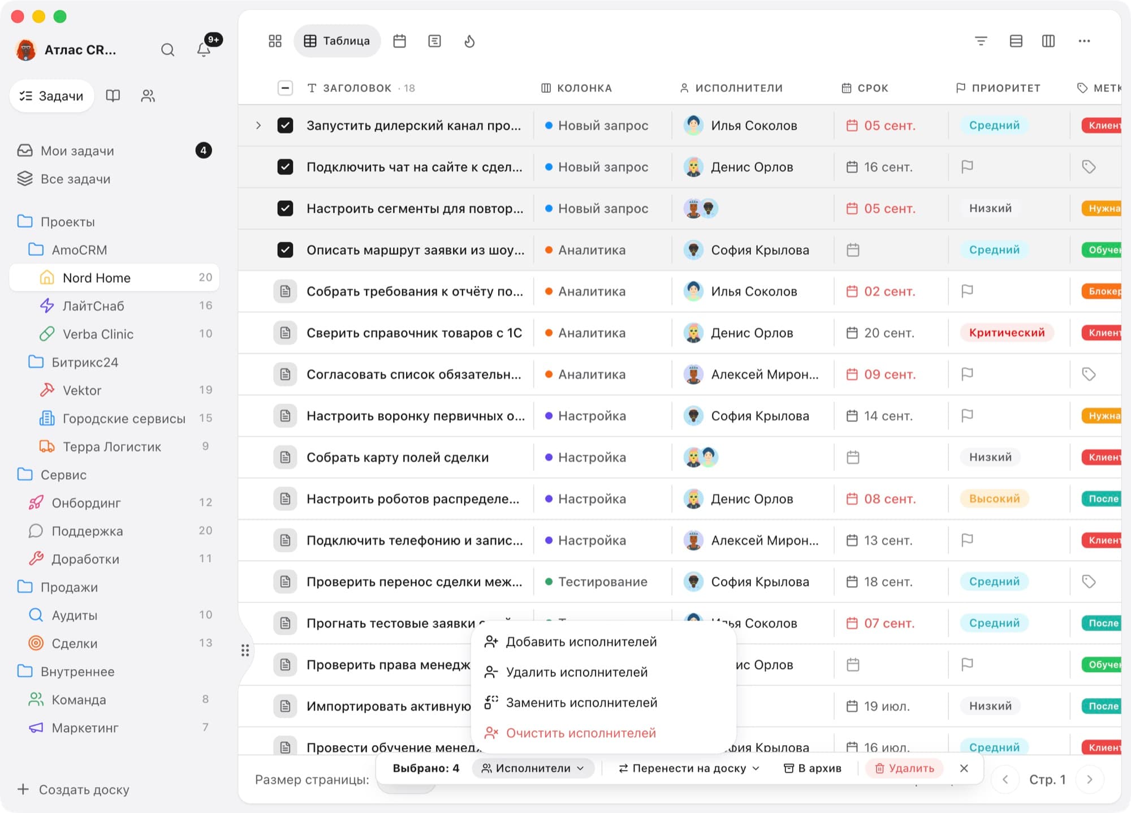Switch to the calendar view icon
Image resolution: width=1131 pixels, height=813 pixels.
[399, 41]
